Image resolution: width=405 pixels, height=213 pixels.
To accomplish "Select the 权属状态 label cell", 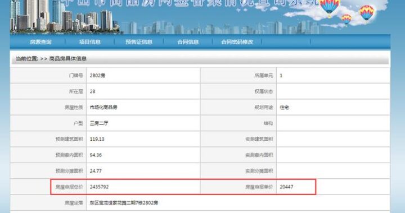I will point(238,91).
